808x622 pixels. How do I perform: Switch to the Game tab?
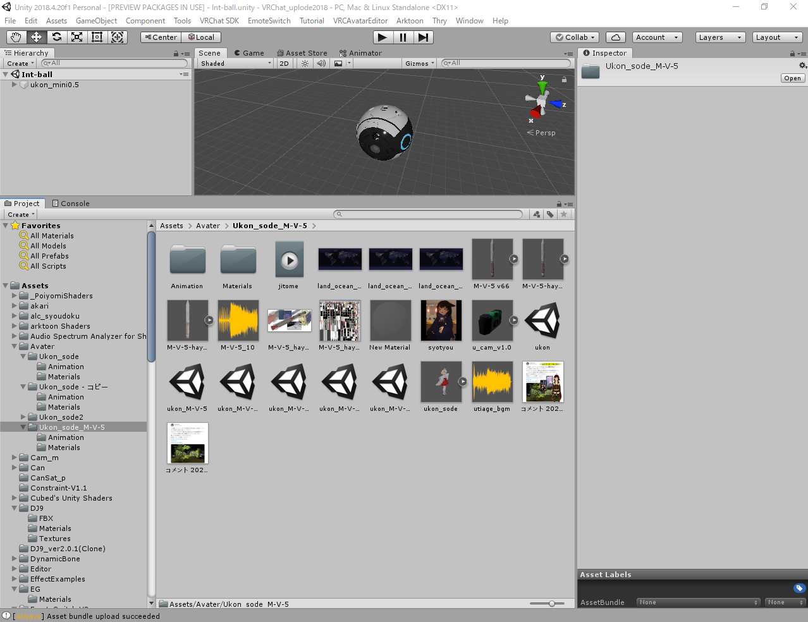(249, 53)
